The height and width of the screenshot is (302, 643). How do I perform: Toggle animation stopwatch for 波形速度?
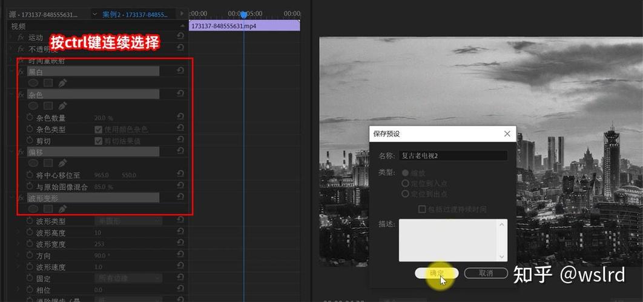tap(30, 267)
